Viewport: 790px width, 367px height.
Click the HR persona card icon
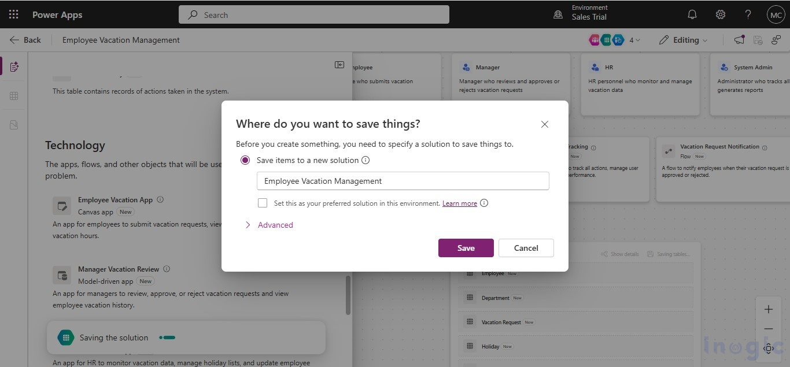(595, 67)
